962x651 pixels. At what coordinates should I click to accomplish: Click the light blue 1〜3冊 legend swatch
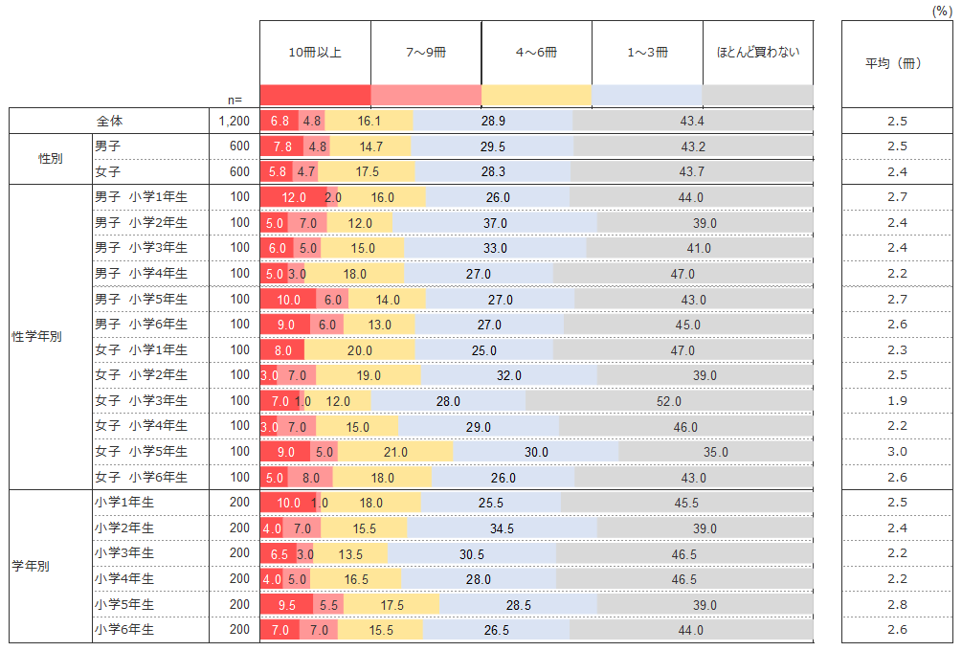click(647, 95)
